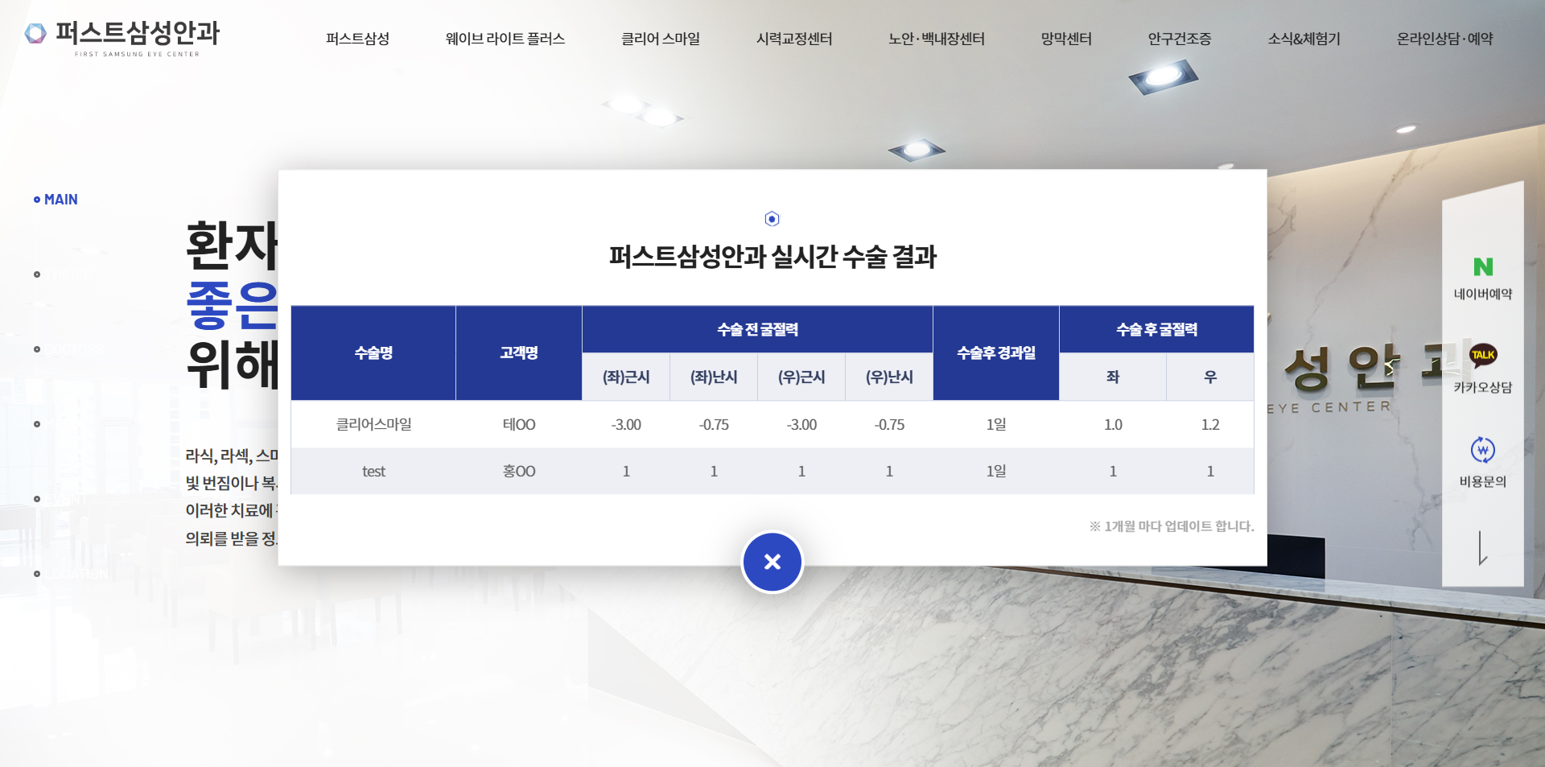1545x767 pixels.
Task: Click the 테OO customer name cell
Action: coord(519,424)
